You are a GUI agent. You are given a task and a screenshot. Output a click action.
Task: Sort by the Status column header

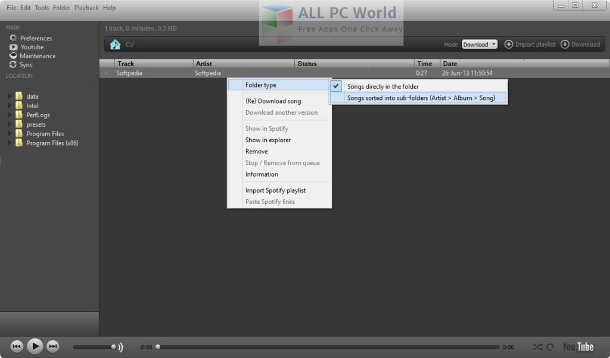pos(354,63)
